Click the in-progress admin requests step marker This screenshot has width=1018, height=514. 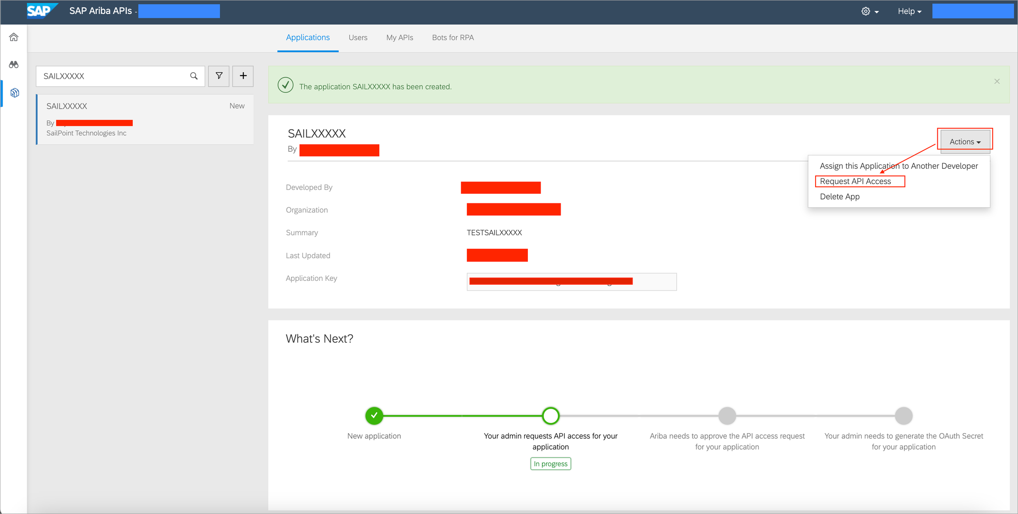551,416
